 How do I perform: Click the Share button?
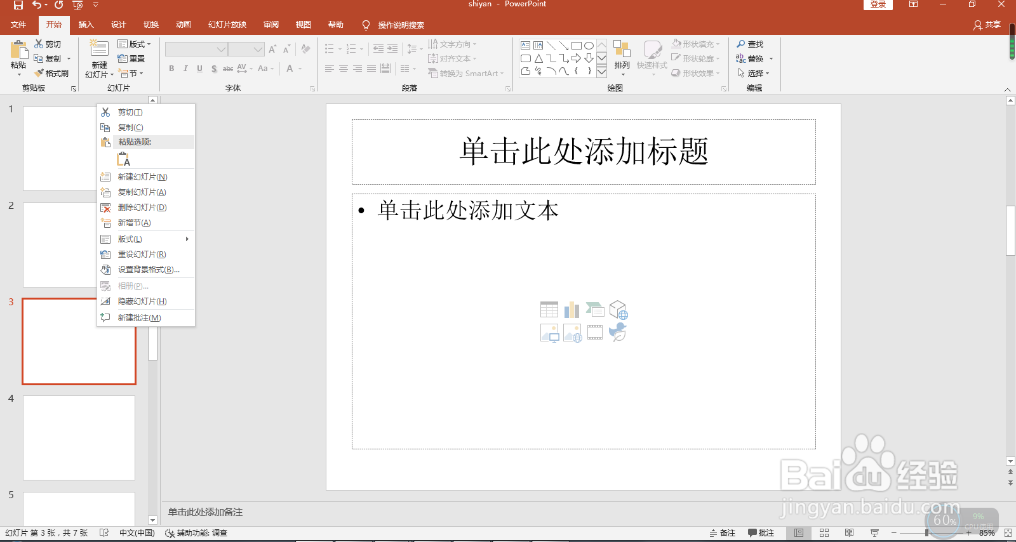coord(987,25)
